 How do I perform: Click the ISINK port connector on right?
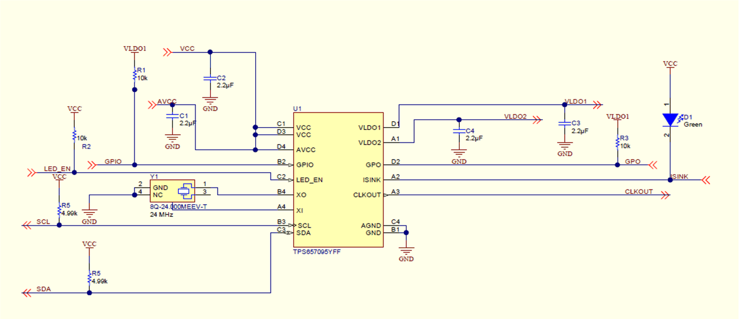click(x=706, y=180)
